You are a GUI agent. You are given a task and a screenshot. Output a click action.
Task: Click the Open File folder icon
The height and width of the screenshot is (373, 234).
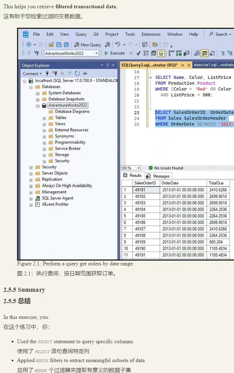[51, 45]
